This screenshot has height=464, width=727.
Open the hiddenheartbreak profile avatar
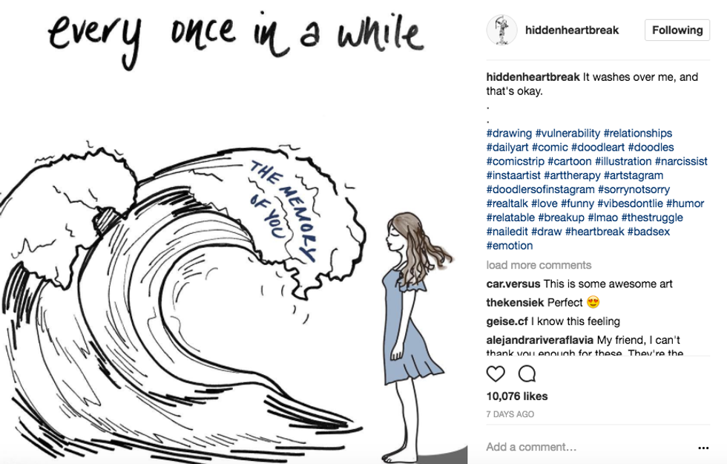tap(501, 30)
